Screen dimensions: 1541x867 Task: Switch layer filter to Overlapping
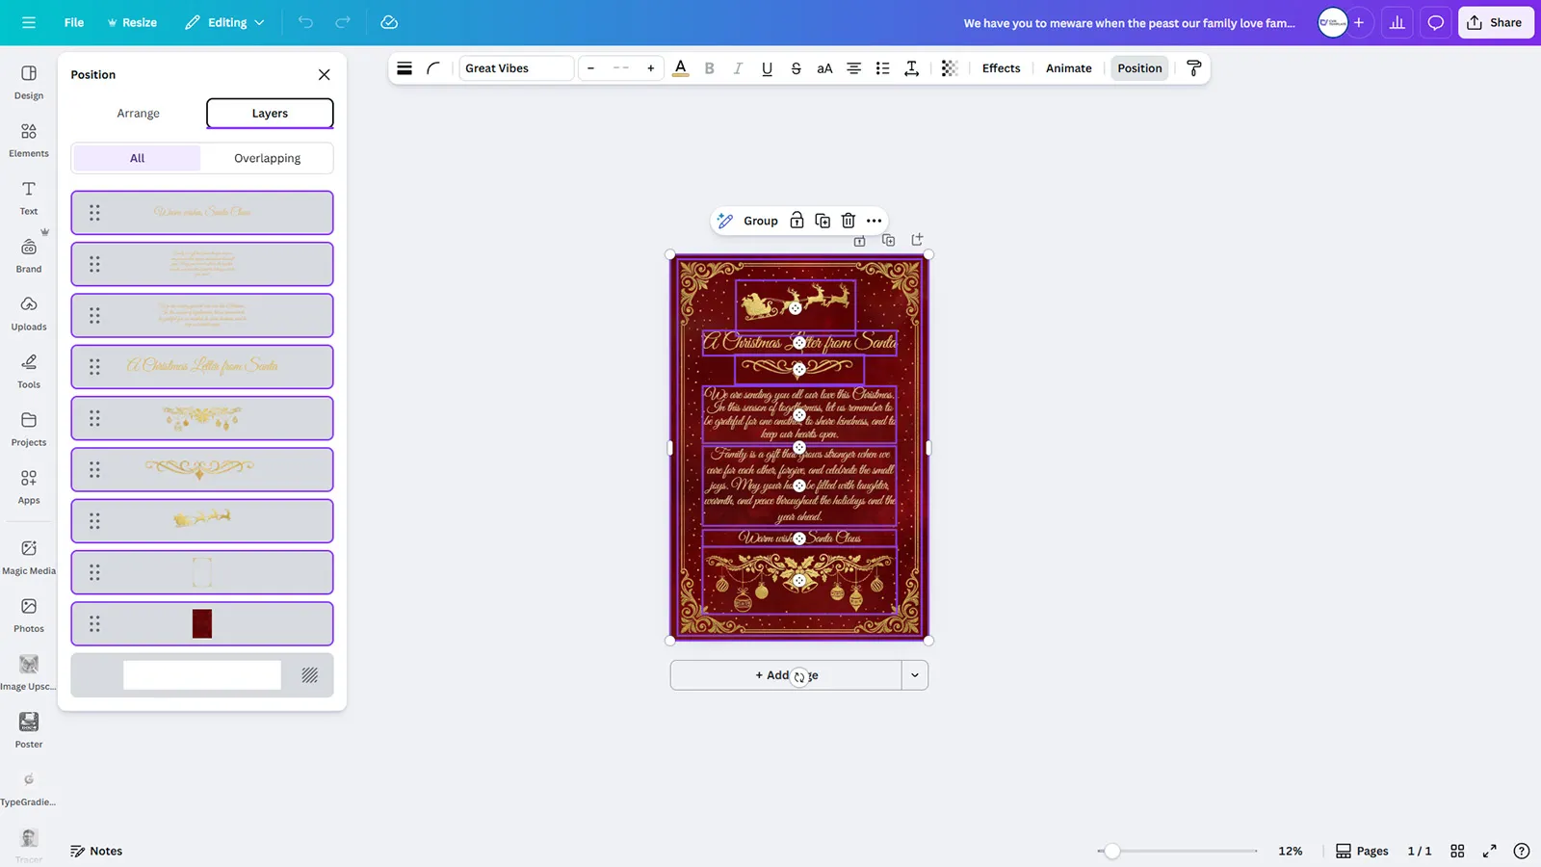pos(267,158)
